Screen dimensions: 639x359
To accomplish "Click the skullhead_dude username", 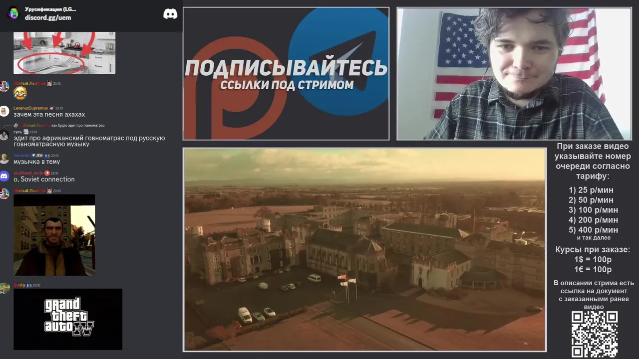I will [28, 173].
